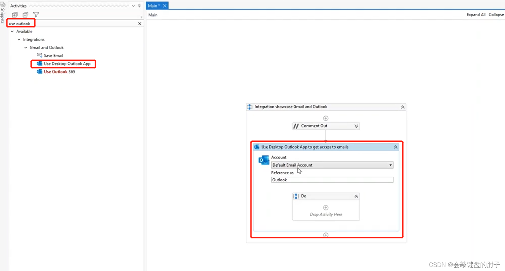Screen dimensions: 505x271
Task: Click the Outlook icon in activity title bar
Action: pyautogui.click(x=257, y=147)
